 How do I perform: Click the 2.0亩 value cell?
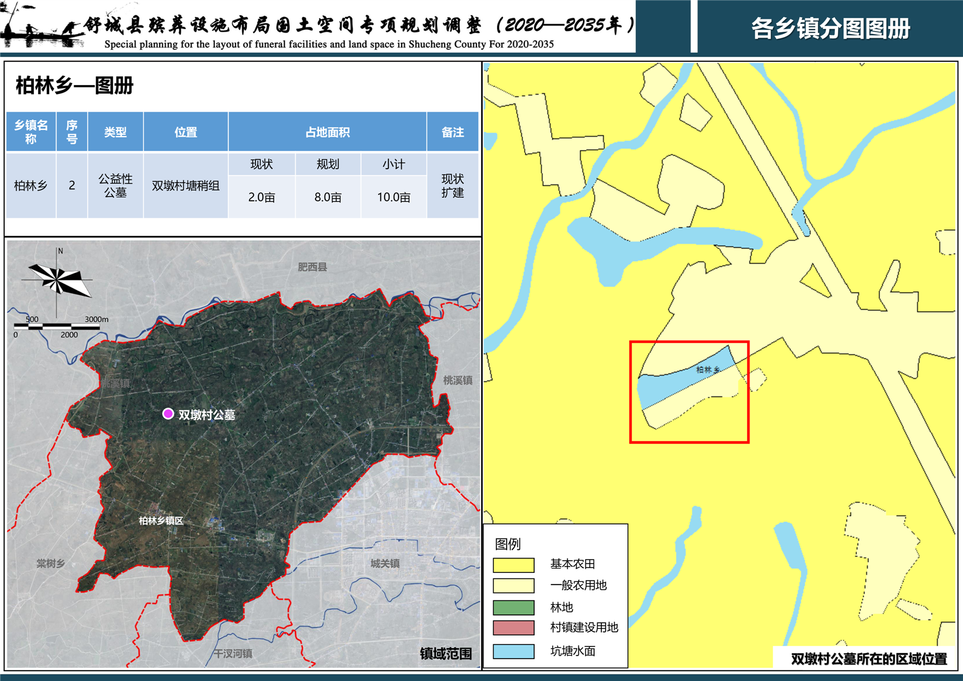click(262, 197)
